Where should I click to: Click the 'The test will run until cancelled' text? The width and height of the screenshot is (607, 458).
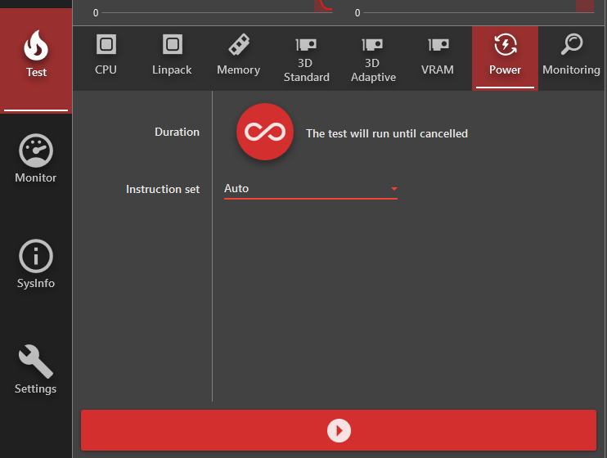click(386, 133)
